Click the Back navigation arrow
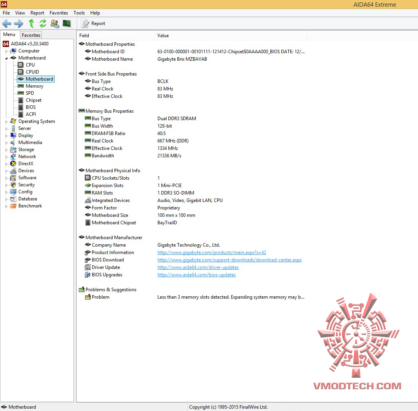This screenshot has height=411, width=418. pyautogui.click(x=7, y=23)
